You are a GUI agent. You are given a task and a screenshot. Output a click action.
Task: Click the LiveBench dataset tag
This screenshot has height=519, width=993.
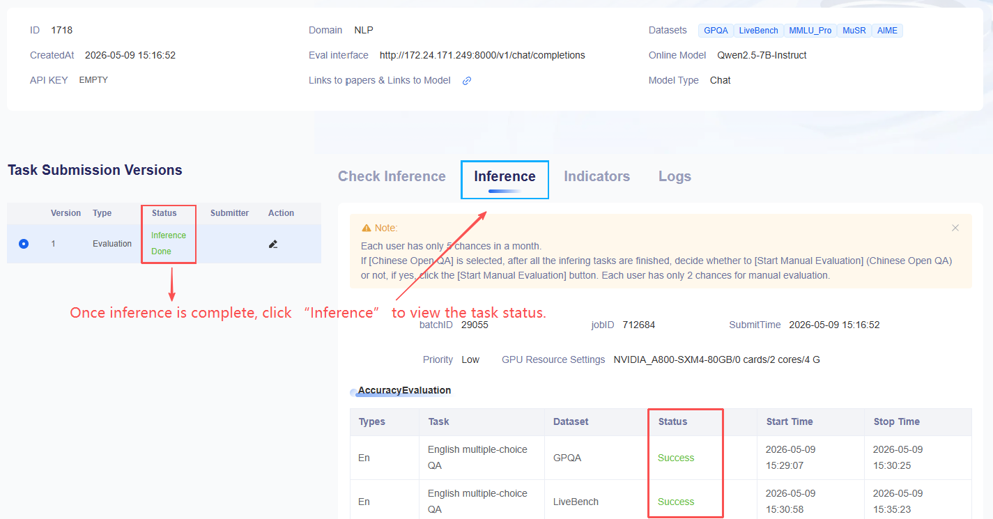click(758, 31)
